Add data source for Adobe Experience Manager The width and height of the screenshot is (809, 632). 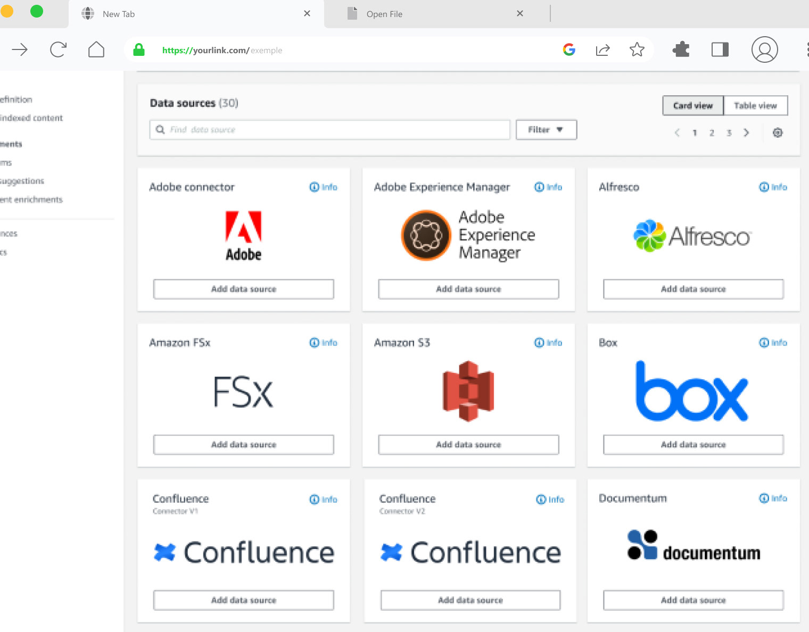tap(468, 289)
